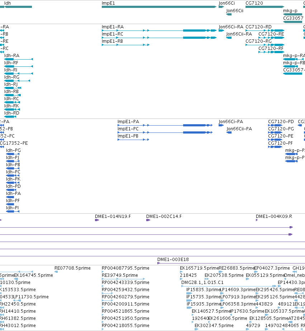The image size is (305, 331).
Task: Click the CG33057 gene label
Action: (x=293, y=18)
